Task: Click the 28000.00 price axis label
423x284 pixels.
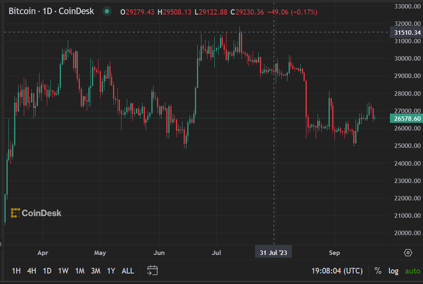Action: pyautogui.click(x=407, y=94)
